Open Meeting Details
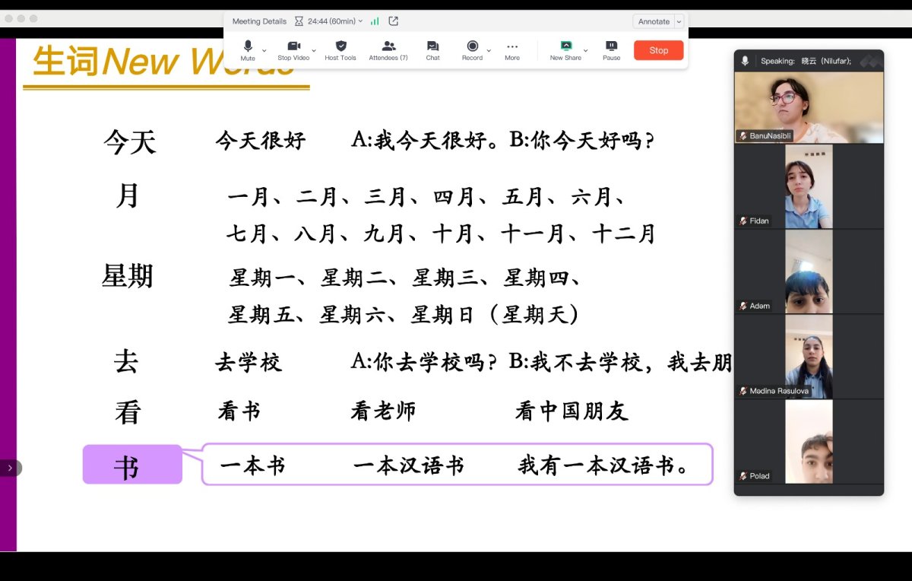 pyautogui.click(x=259, y=21)
